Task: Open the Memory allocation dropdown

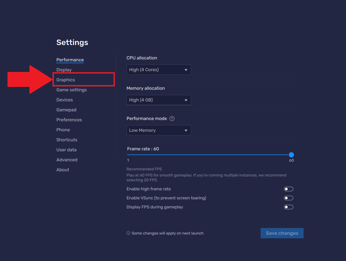Action: 159,100
